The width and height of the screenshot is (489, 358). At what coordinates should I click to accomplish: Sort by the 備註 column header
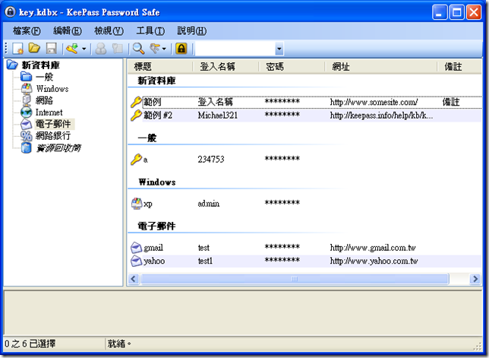(x=459, y=66)
